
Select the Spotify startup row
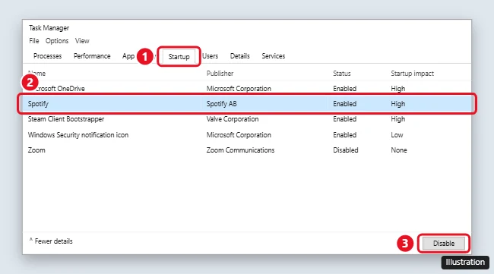pyautogui.click(x=247, y=104)
